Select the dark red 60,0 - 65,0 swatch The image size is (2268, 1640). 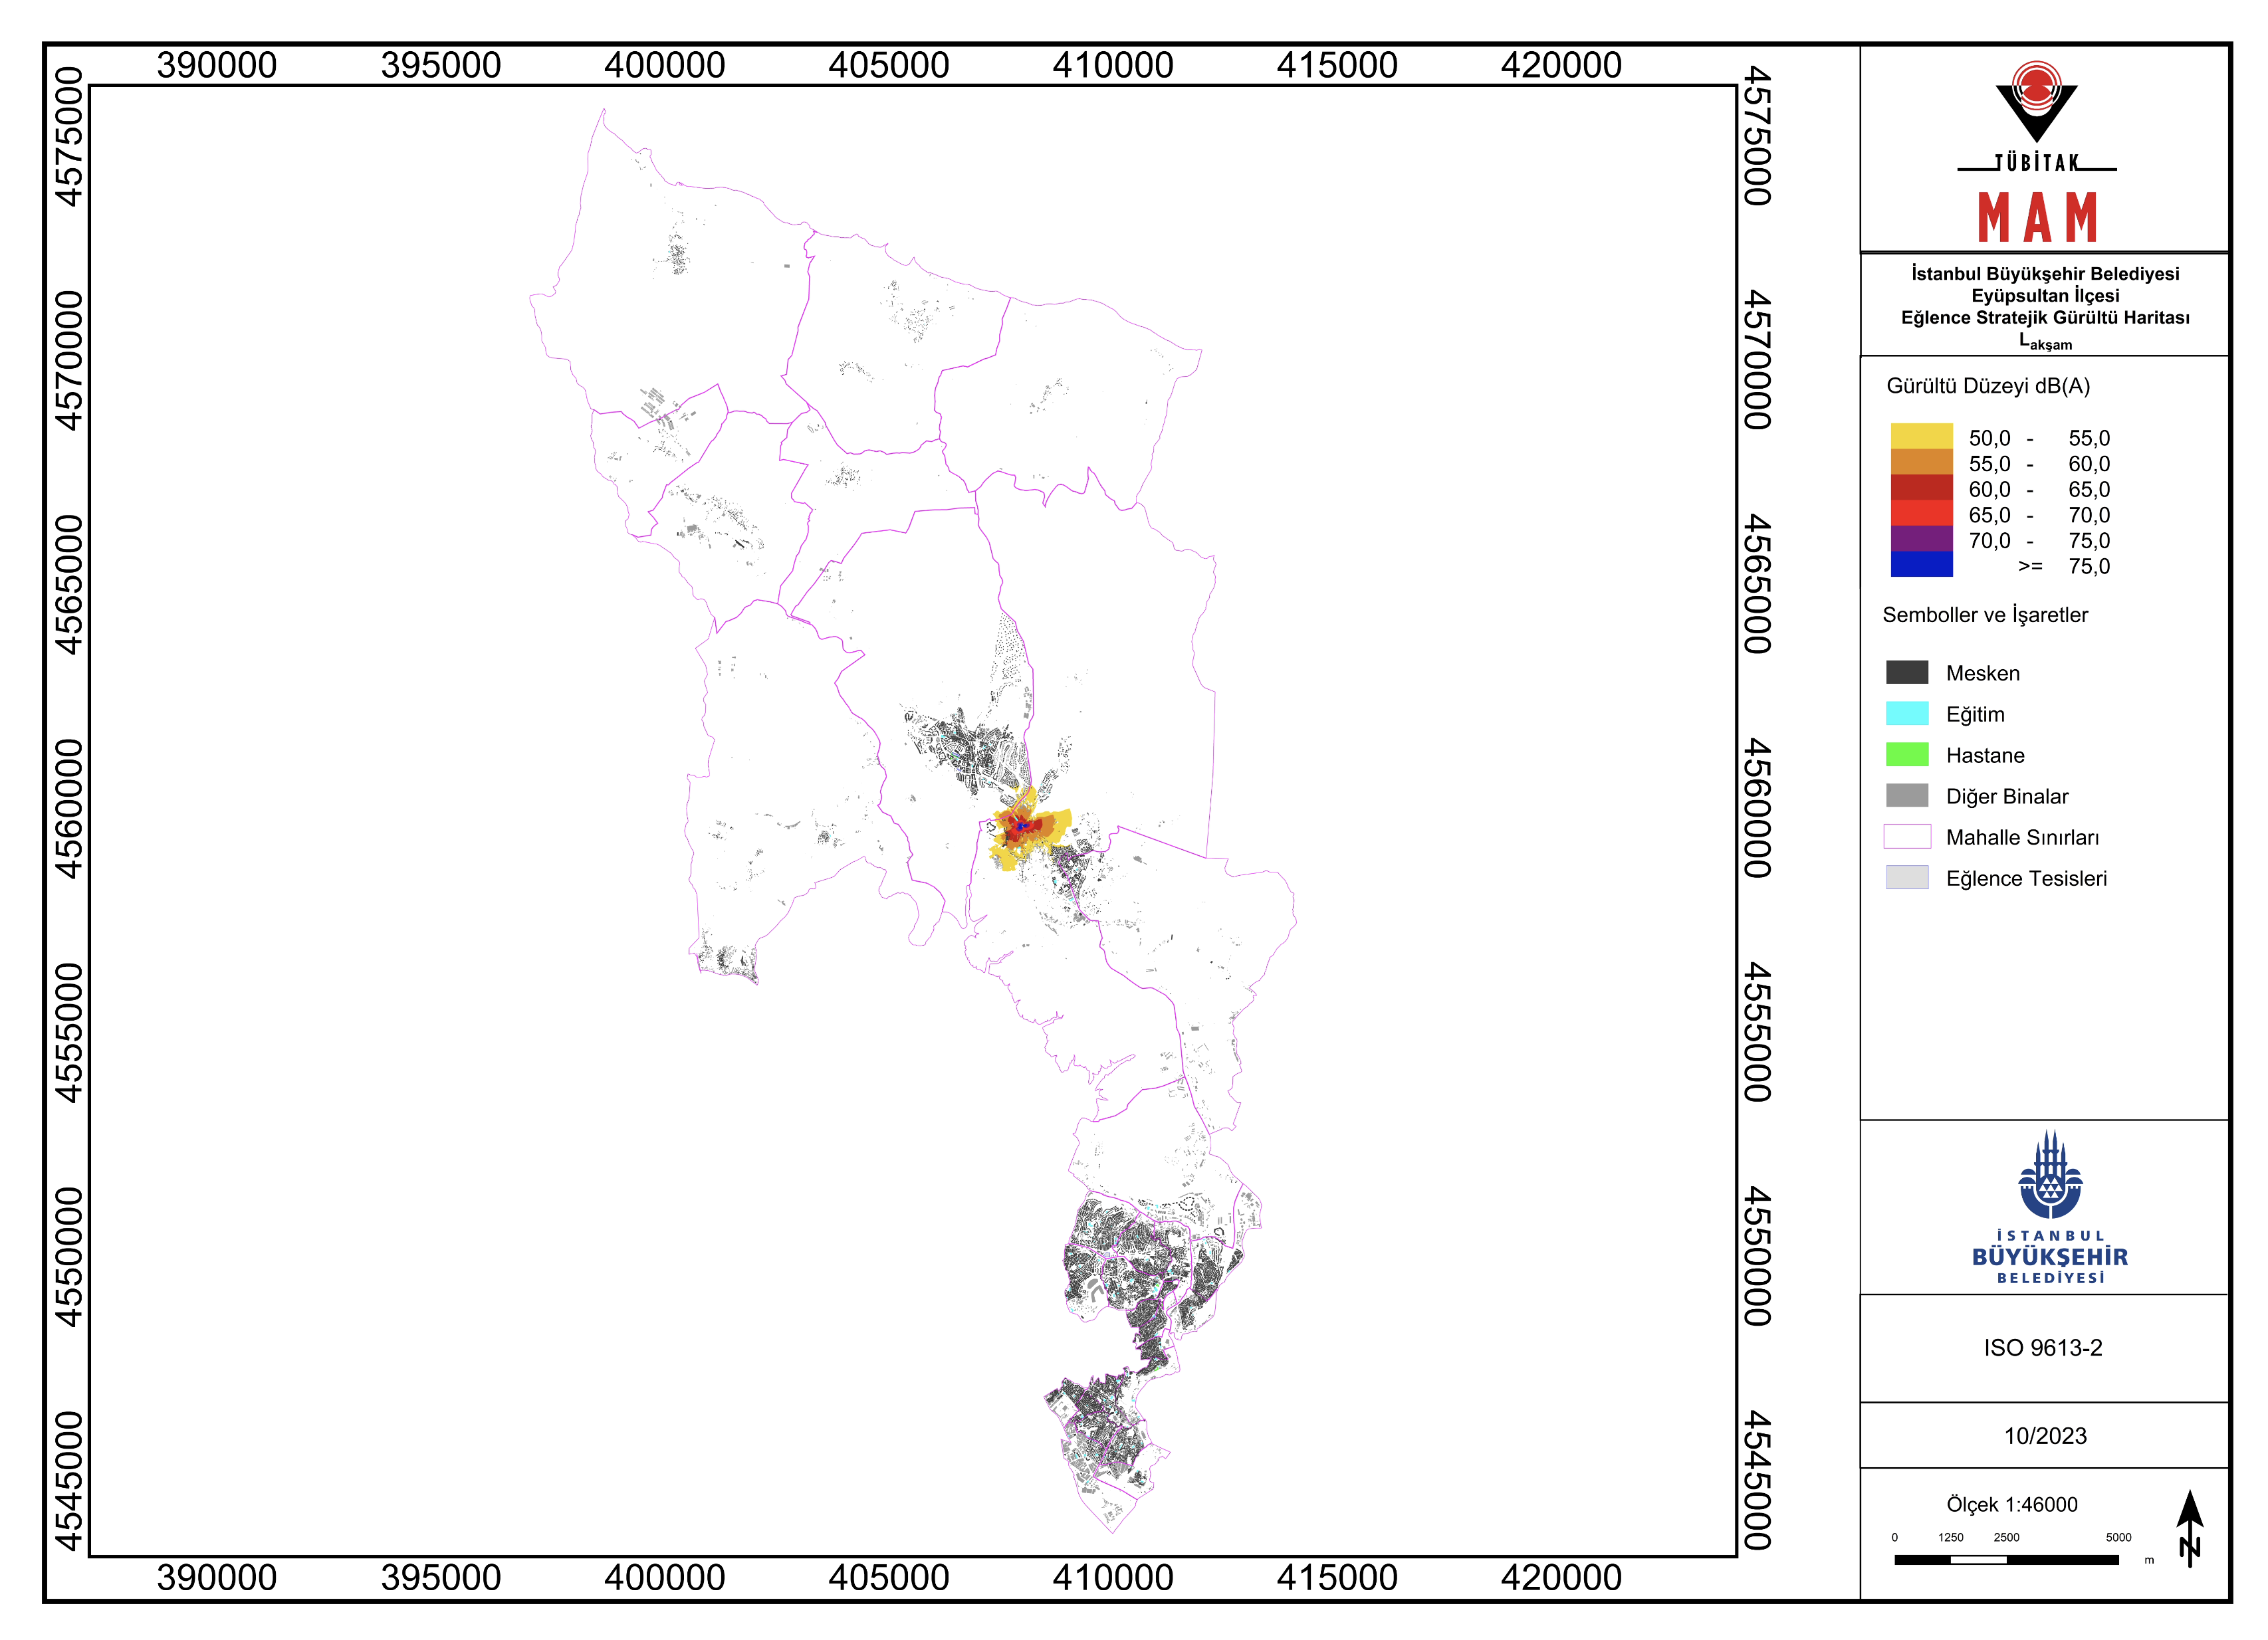pos(1921,488)
